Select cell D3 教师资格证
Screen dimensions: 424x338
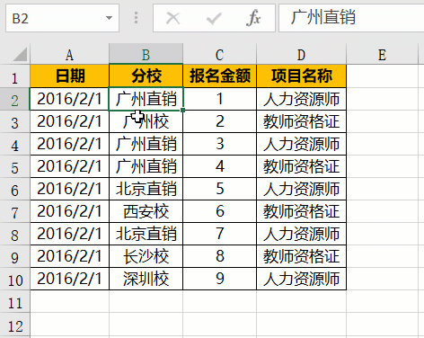pyautogui.click(x=301, y=121)
